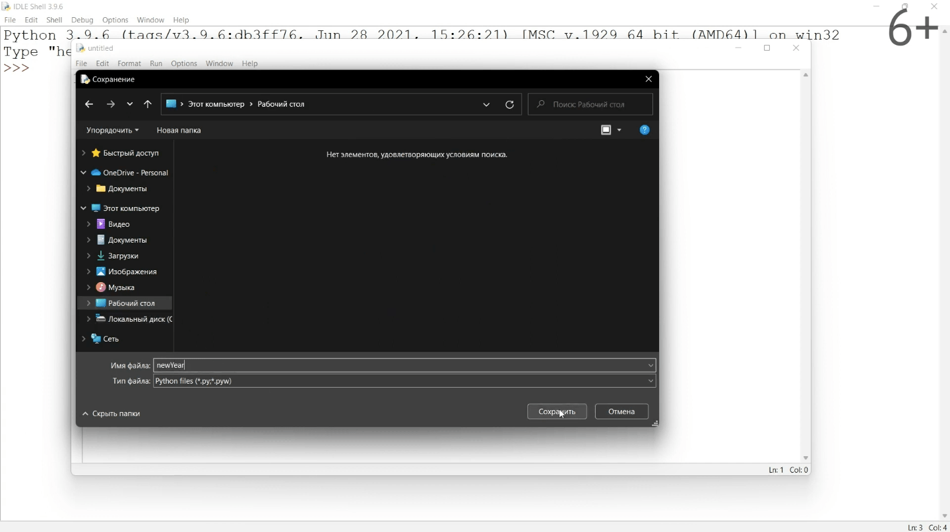950x532 pixels.
Task: Open Edit menu in untitled editor
Action: [x=103, y=64]
